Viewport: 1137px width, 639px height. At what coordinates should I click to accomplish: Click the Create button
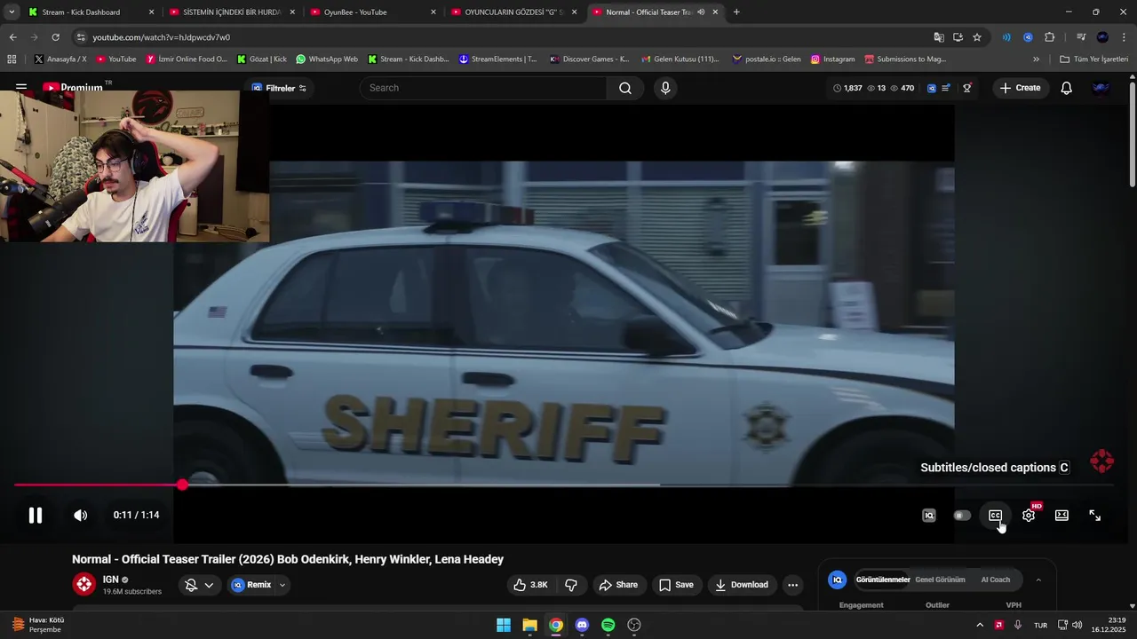click(x=1020, y=88)
